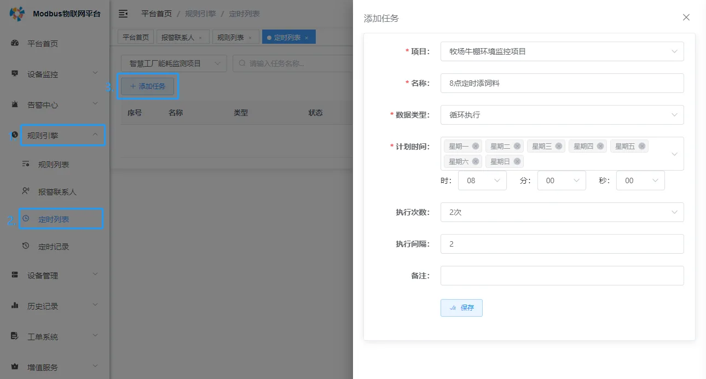
Task: Switch to the 平台首页 tab
Action: click(x=136, y=38)
